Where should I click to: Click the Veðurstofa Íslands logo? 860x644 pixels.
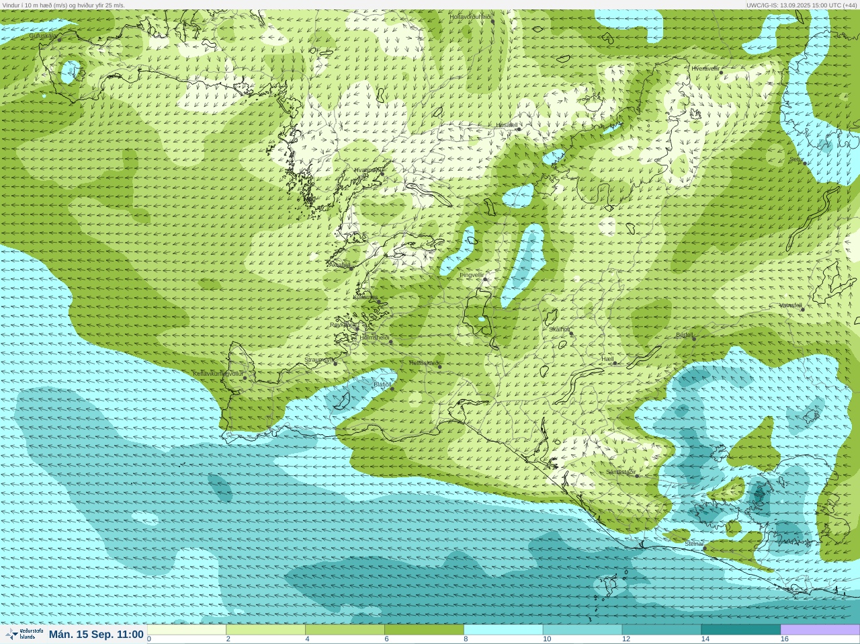pyautogui.click(x=24, y=634)
